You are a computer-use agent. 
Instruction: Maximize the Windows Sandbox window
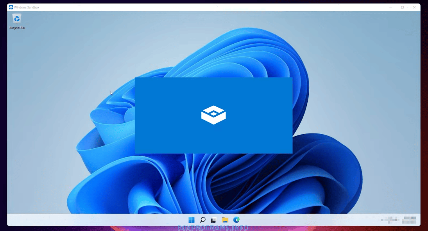coord(402,7)
